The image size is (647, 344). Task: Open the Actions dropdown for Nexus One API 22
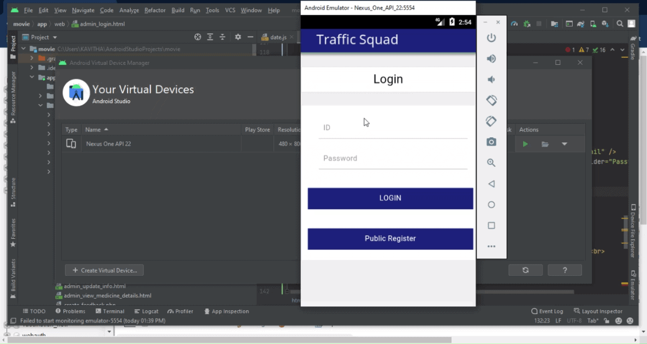point(565,144)
